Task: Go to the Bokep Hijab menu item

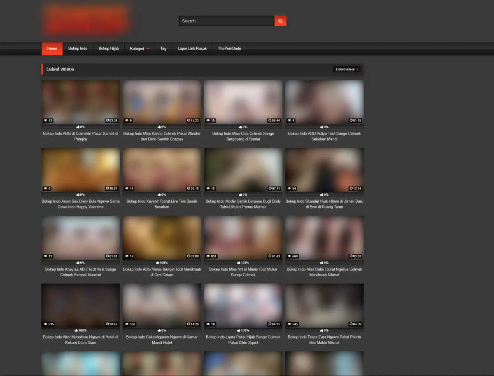Action: click(x=109, y=49)
